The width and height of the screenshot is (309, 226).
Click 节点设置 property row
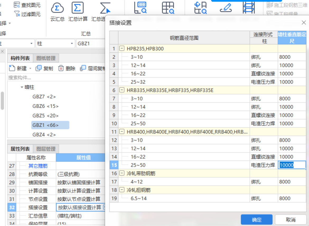click(x=56, y=199)
